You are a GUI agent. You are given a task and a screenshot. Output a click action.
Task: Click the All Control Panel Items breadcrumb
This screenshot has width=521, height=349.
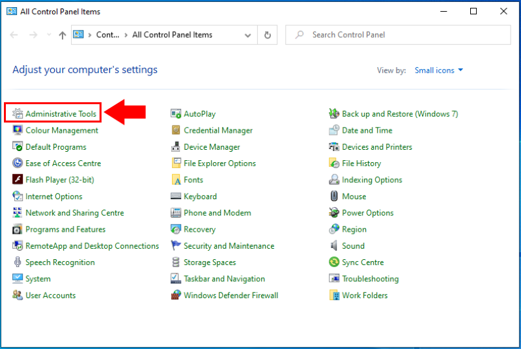tap(172, 35)
